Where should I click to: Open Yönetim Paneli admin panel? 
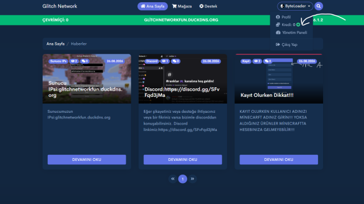click(292, 33)
